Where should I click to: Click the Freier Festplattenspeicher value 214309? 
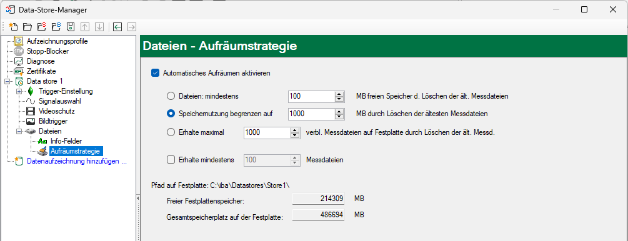tap(319, 199)
